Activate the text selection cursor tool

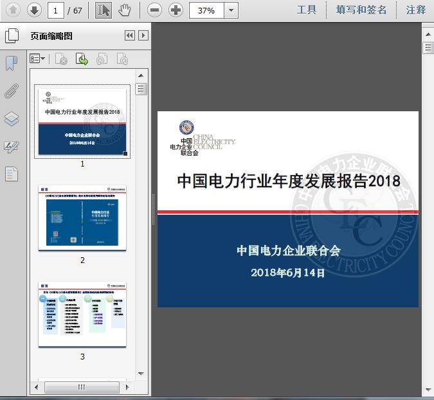point(104,10)
